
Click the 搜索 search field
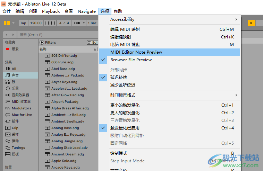tap(58, 35)
